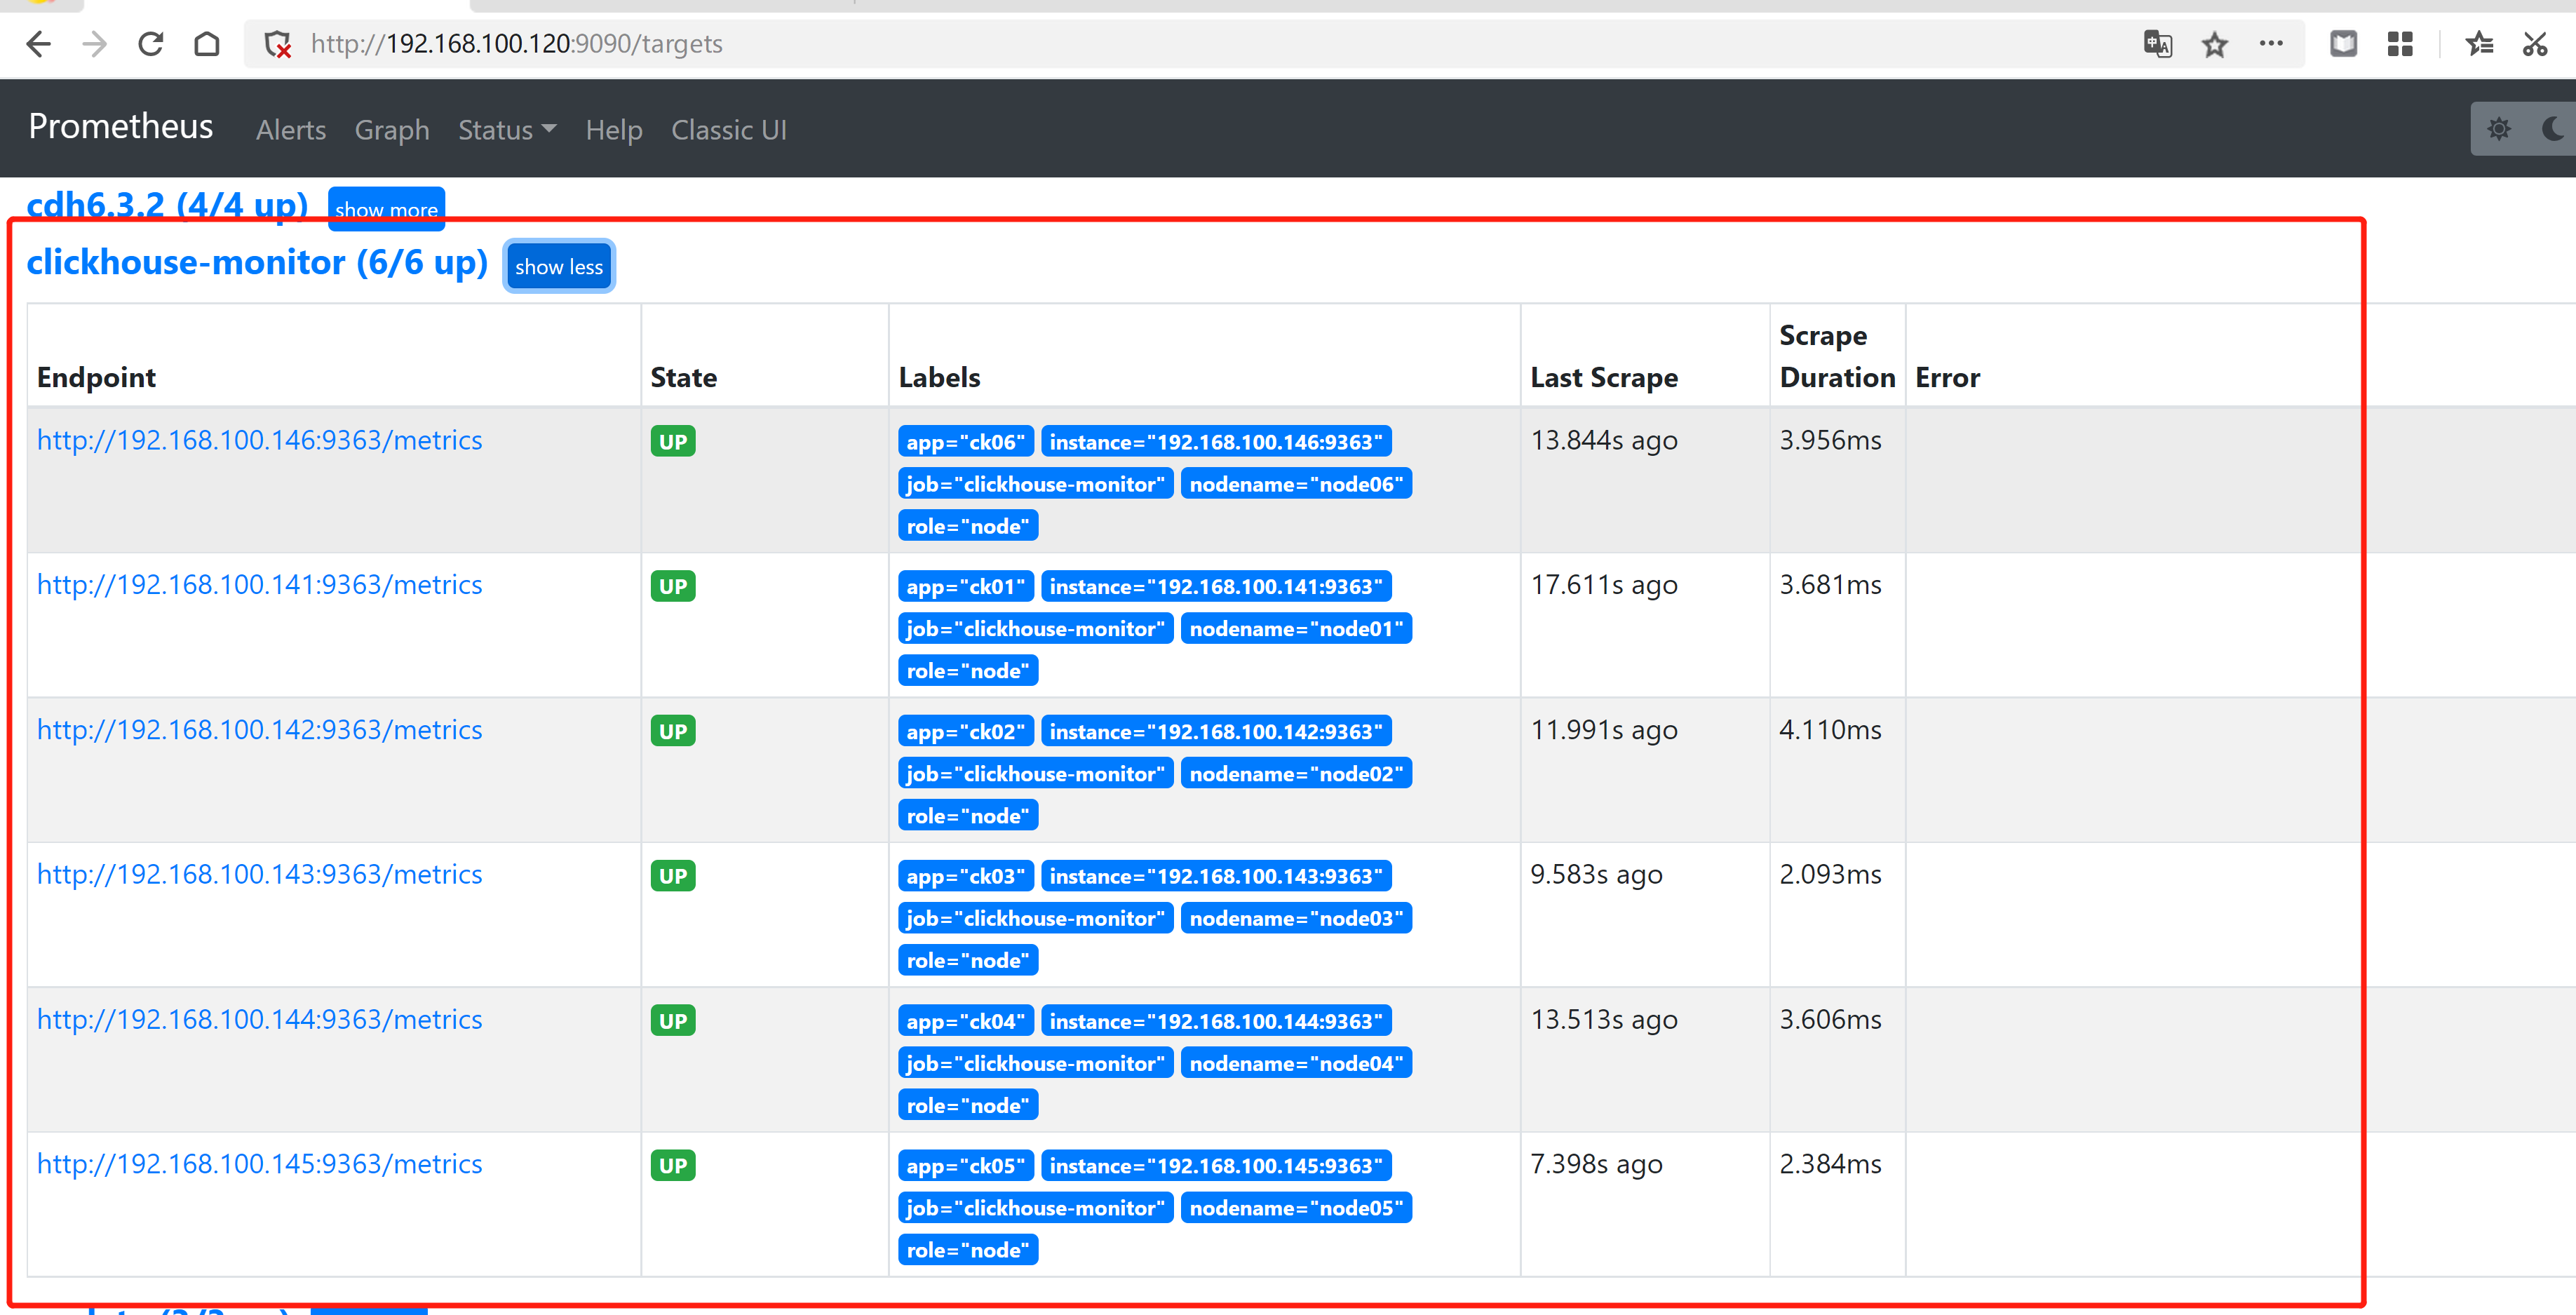Click the nodename="node03" label badge
This screenshot has height=1315, width=2576.
(1296, 918)
